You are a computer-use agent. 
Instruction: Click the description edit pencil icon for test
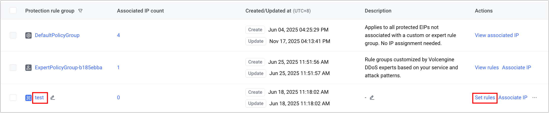click(372, 97)
